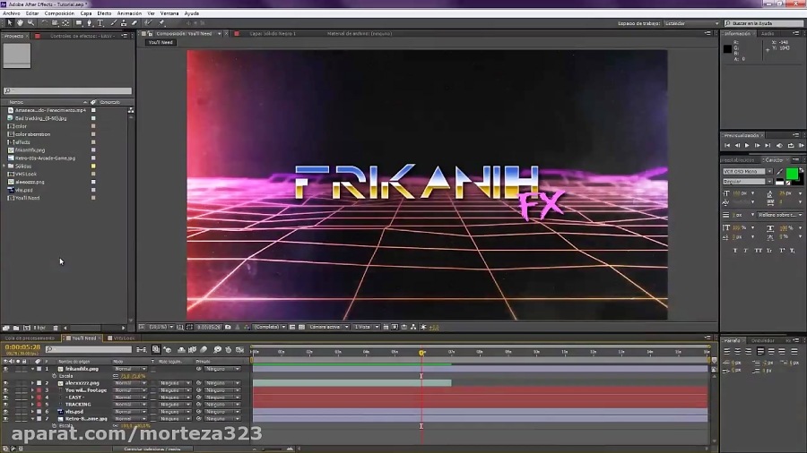Select the Brush tool
Image resolution: width=807 pixels, height=453 pixels.
[114, 23]
